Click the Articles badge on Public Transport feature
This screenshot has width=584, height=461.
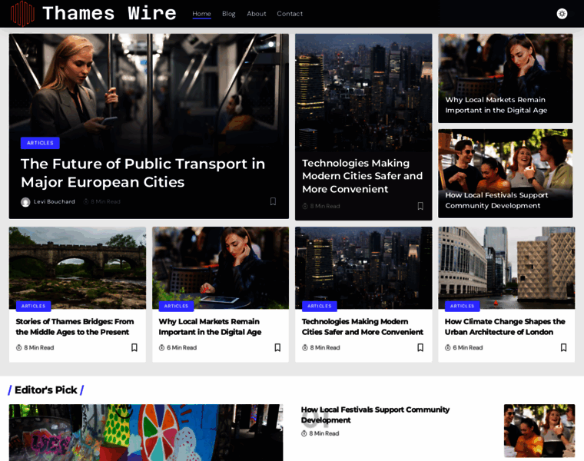click(40, 143)
